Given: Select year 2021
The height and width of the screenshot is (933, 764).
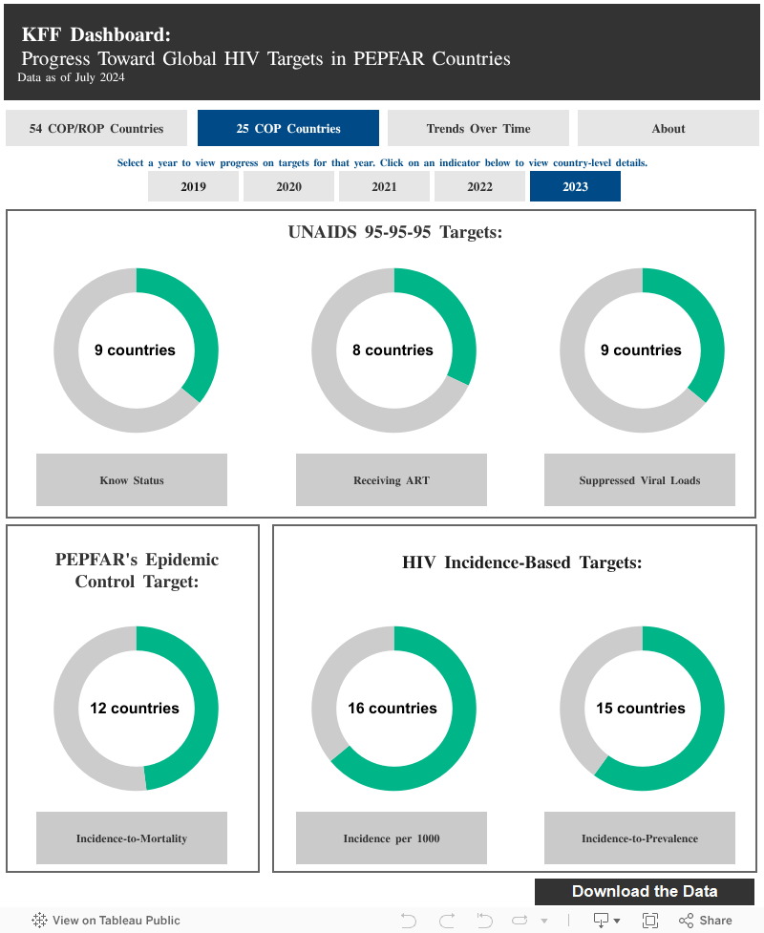Looking at the screenshot, I should pos(384,187).
